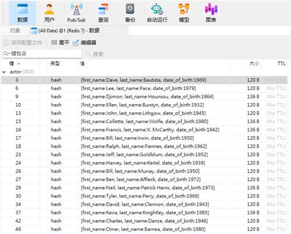Open the 模型 (Model) icon
Image resolution: width=291 pixels, height=234 pixels.
[184, 13]
